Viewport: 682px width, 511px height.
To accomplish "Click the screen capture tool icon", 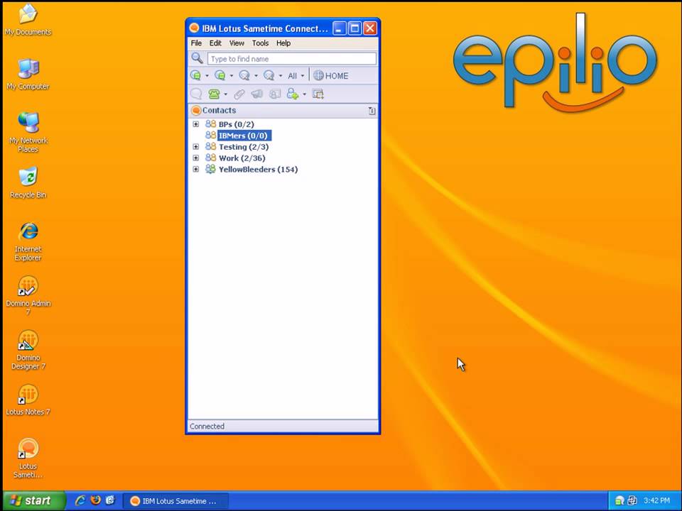I will point(318,94).
